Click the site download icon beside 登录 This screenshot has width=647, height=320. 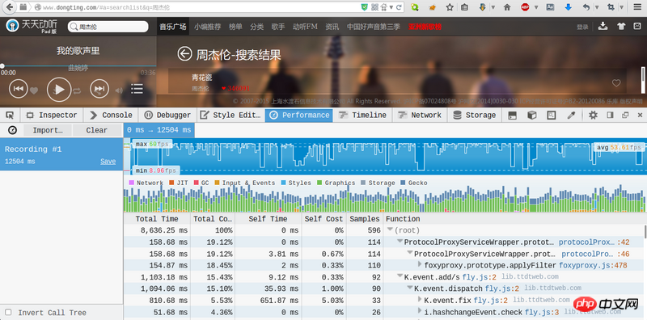[603, 27]
